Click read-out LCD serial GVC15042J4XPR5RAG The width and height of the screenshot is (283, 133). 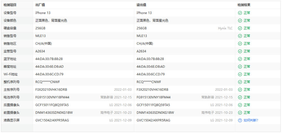(153, 120)
